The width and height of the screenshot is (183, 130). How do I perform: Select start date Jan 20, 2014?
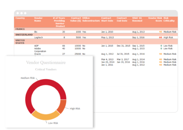107,62
